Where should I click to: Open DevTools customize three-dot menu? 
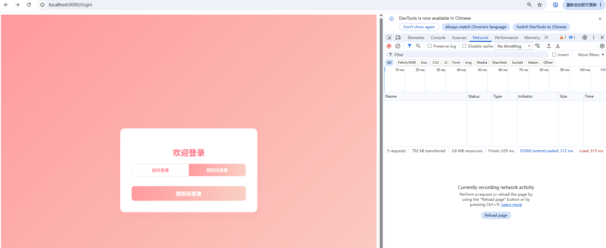coord(594,37)
